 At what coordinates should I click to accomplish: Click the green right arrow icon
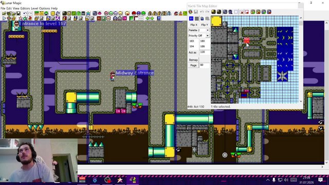(152, 18)
